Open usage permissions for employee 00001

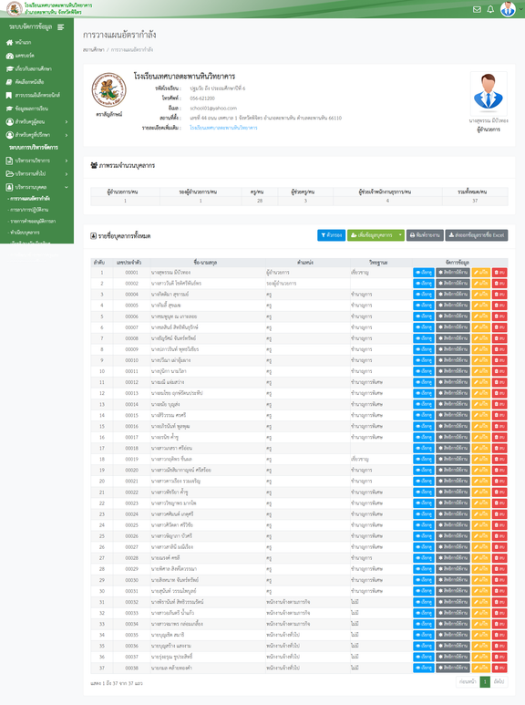pyautogui.click(x=453, y=273)
